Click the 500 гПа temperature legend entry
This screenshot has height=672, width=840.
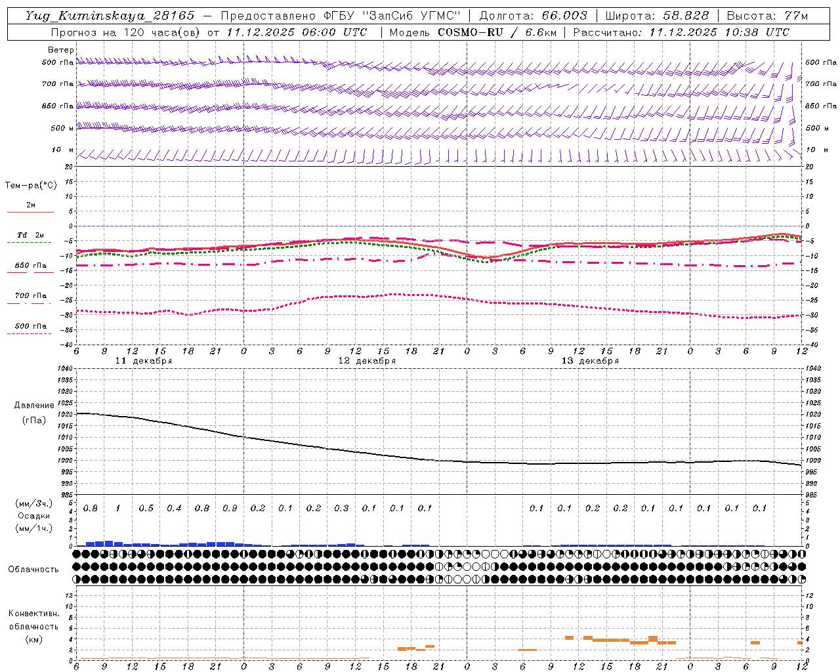click(31, 326)
